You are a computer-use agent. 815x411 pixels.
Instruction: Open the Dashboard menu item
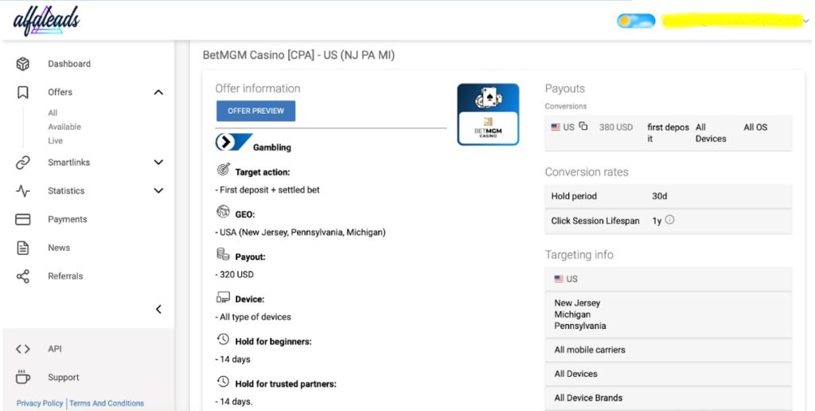click(69, 64)
